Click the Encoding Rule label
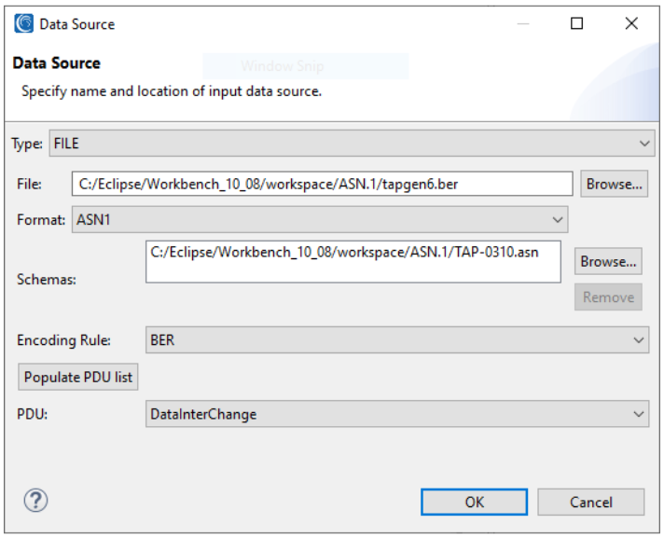Image resolution: width=664 pixels, height=538 pixels. click(63, 340)
